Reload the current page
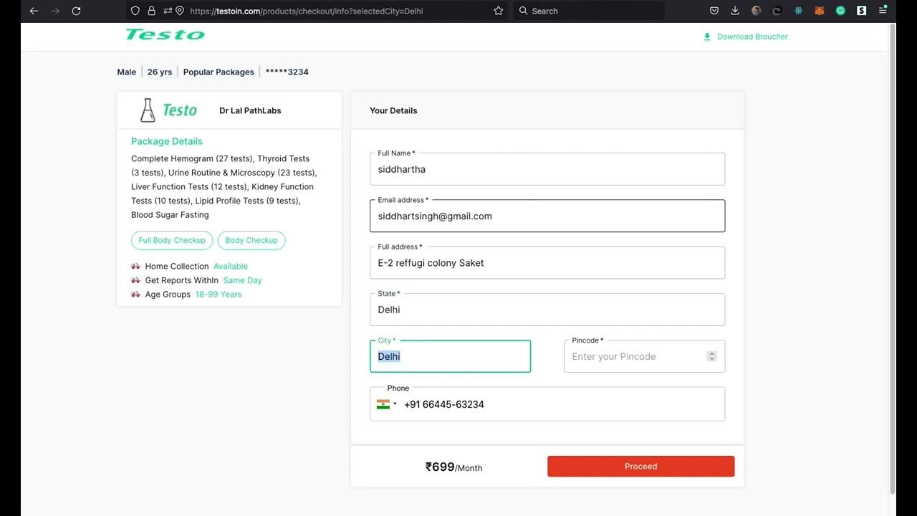Image resolution: width=917 pixels, height=516 pixels. click(76, 11)
